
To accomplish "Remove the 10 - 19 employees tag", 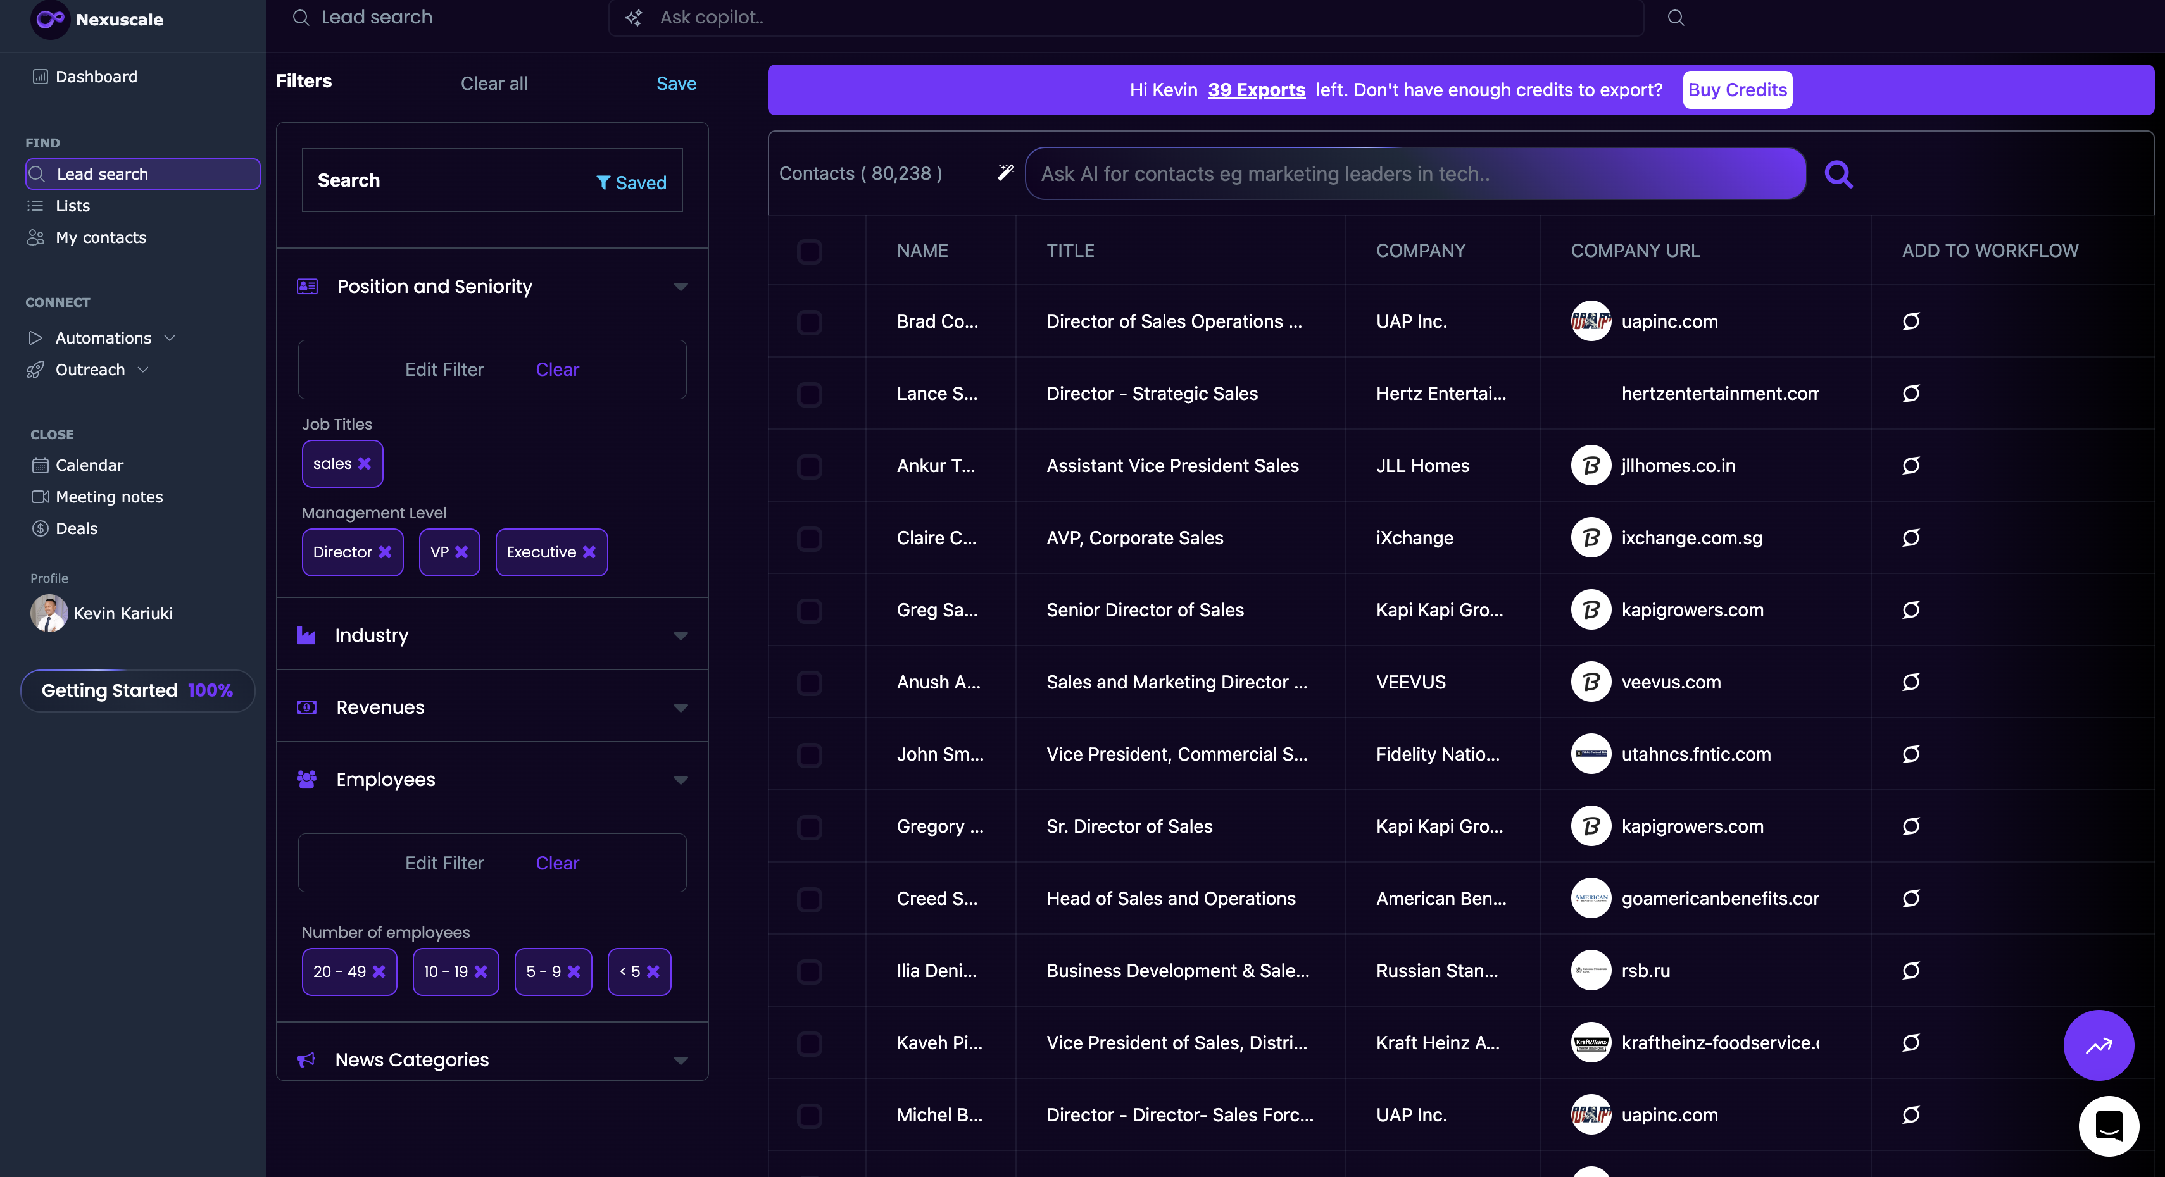I will pyautogui.click(x=480, y=971).
